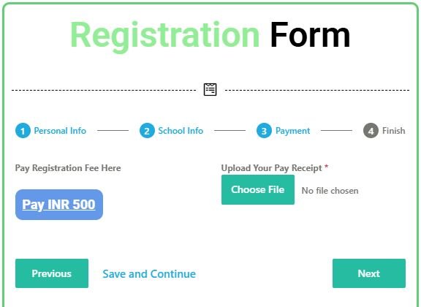The image size is (421, 307).
Task: Select step 3 circle icon
Action: (264, 131)
